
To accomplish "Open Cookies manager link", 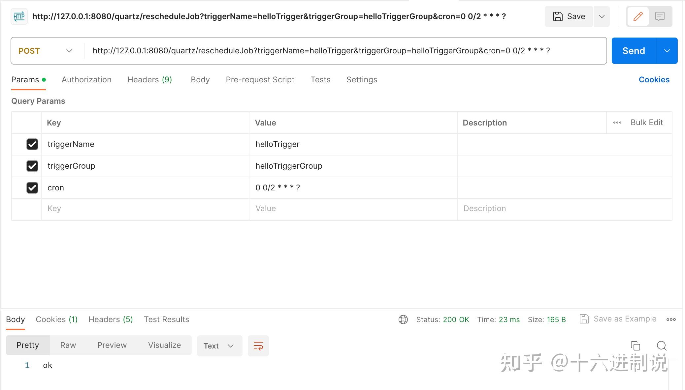I will coord(654,79).
